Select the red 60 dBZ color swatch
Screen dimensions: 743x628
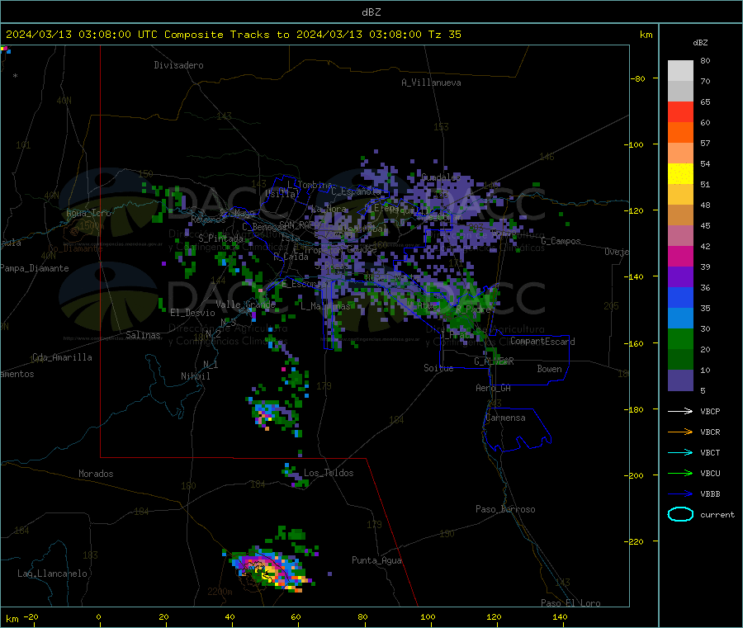pyautogui.click(x=680, y=111)
